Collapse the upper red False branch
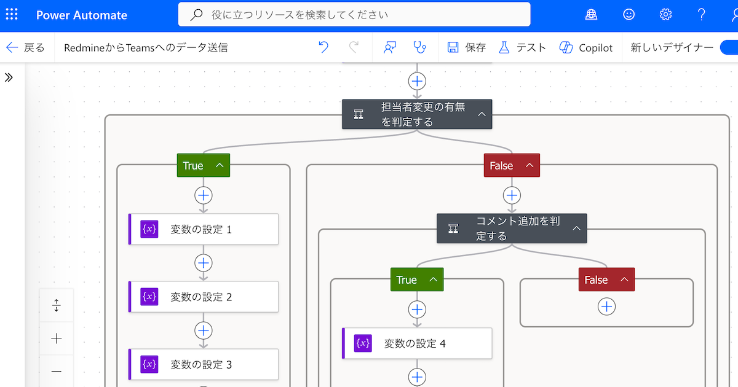This screenshot has height=387, width=738. (529, 165)
